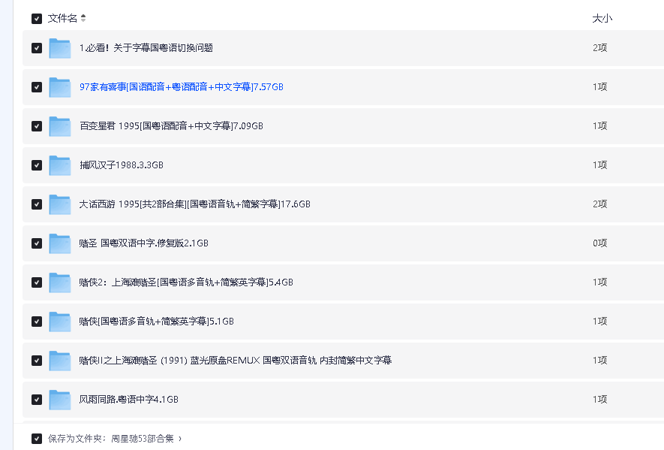Click folder icon beside 大话西游 1995
This screenshot has height=450, width=664.
[x=60, y=204]
